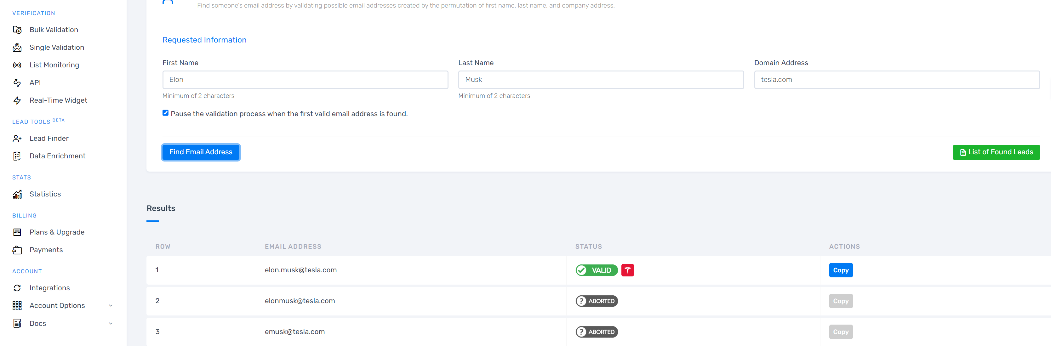Copy elon.musk@tesla.com from row 1
Viewport: 1051px width, 346px height.
coord(841,270)
